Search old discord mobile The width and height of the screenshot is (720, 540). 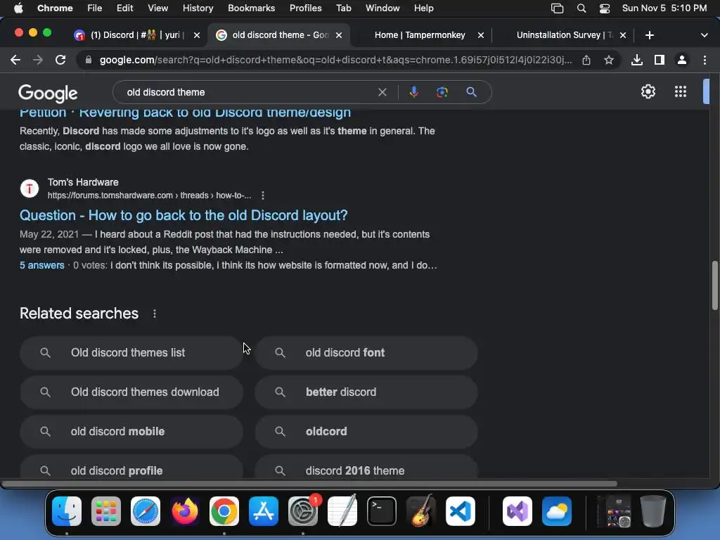click(131, 432)
